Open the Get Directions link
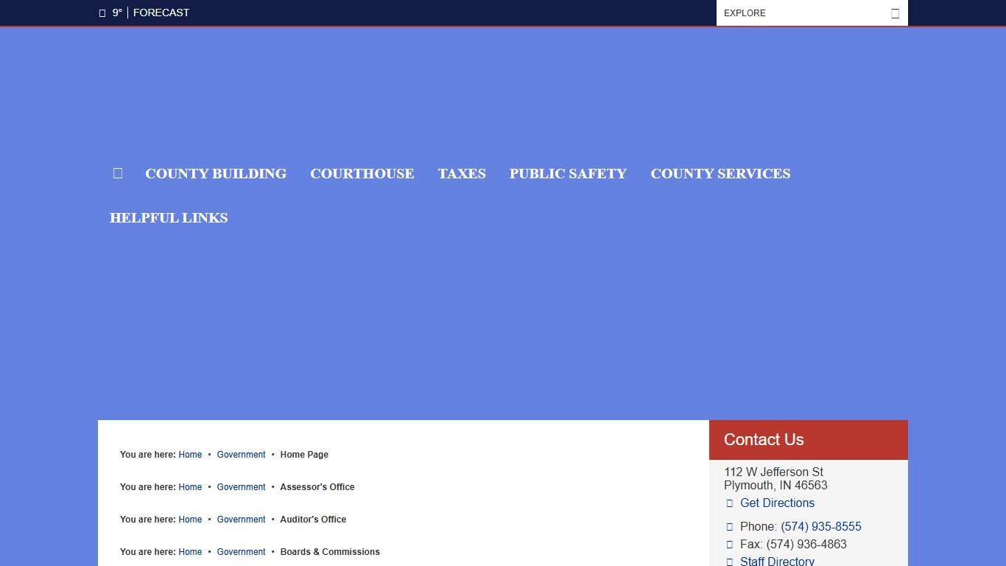The height and width of the screenshot is (566, 1006). pos(777,503)
